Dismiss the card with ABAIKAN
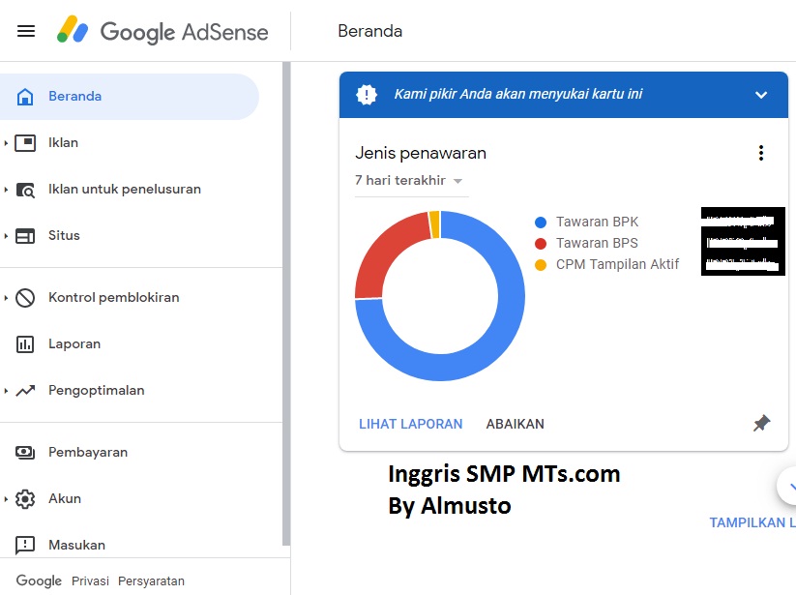This screenshot has height=595, width=796. point(515,423)
